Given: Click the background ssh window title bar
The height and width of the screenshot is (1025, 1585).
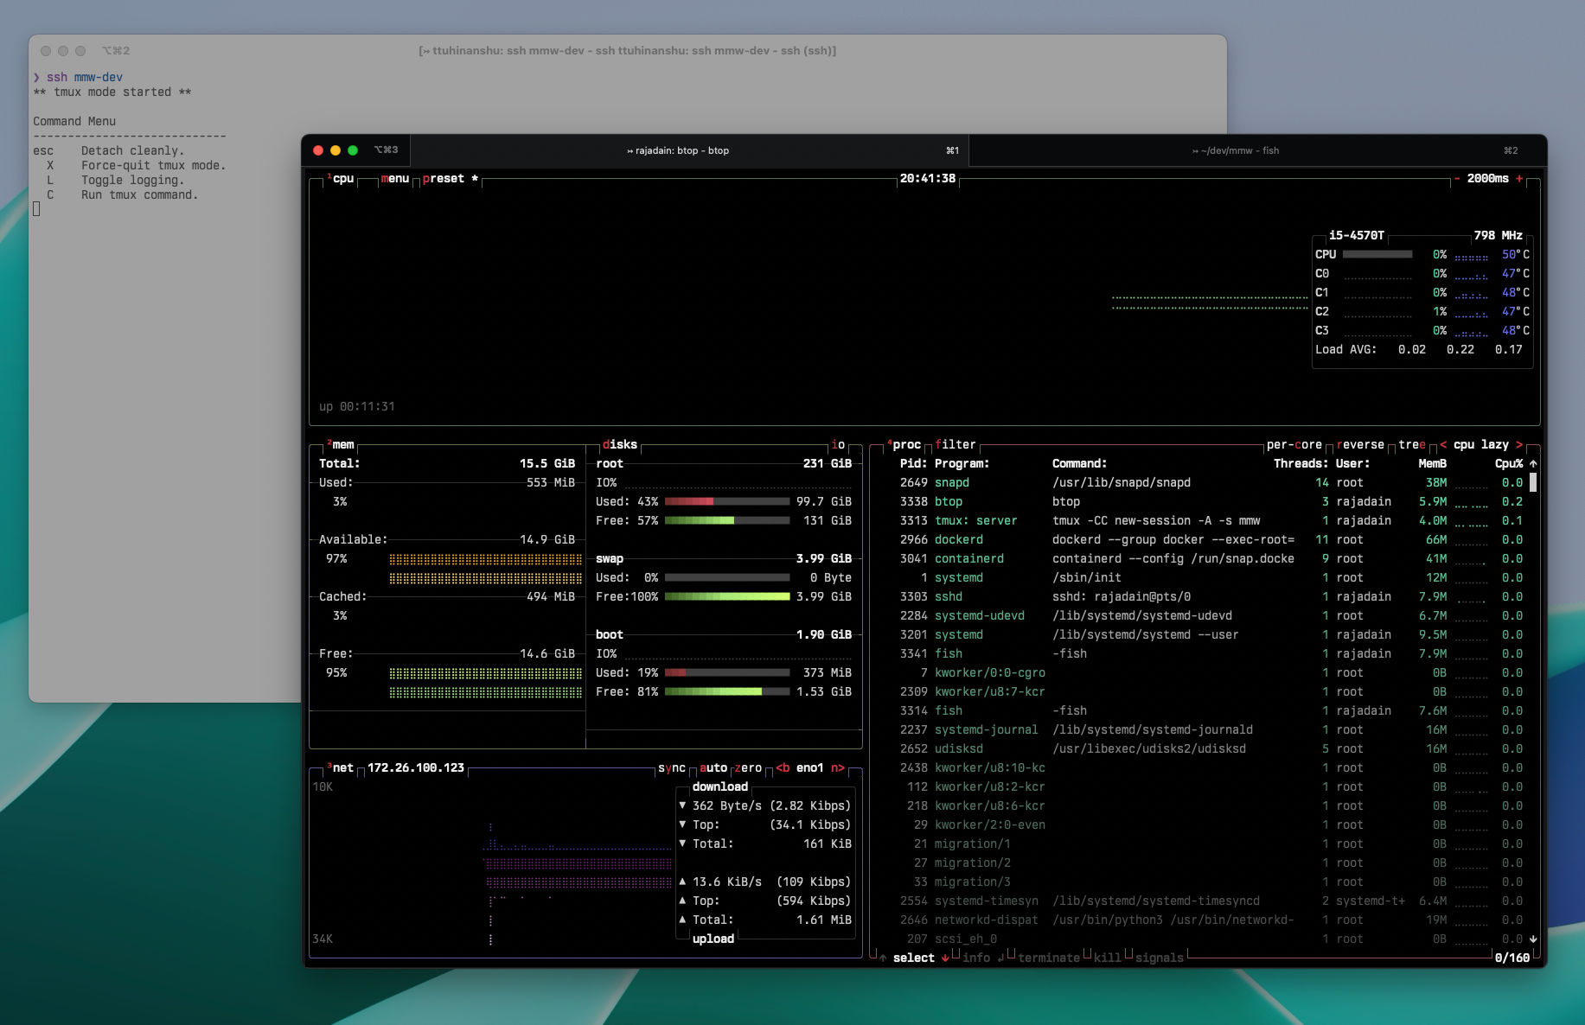Looking at the screenshot, I should point(627,51).
